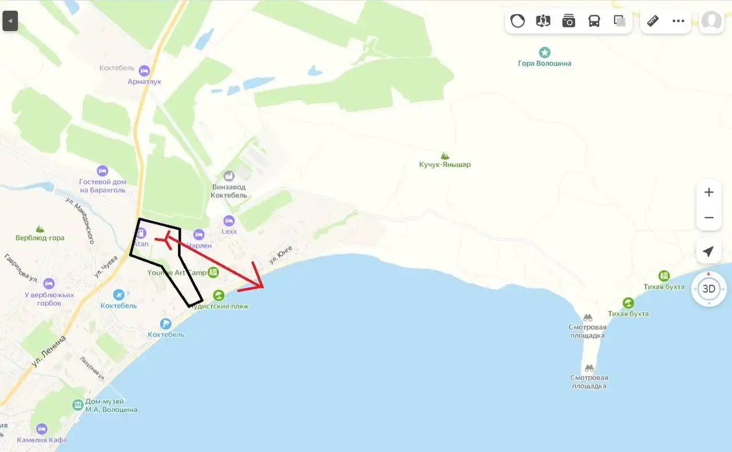This screenshot has height=452, width=732.
Task: Click the Кучук-Янышар mountain marker
Action: click(444, 155)
